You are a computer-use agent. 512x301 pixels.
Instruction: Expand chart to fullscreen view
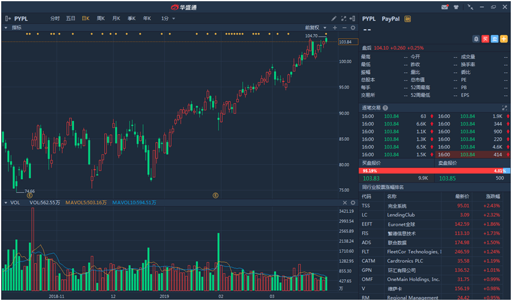click(343, 18)
